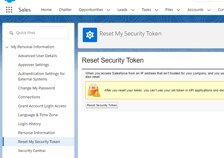
Task: Click the Reset Security Token heading
Action: 113,60
